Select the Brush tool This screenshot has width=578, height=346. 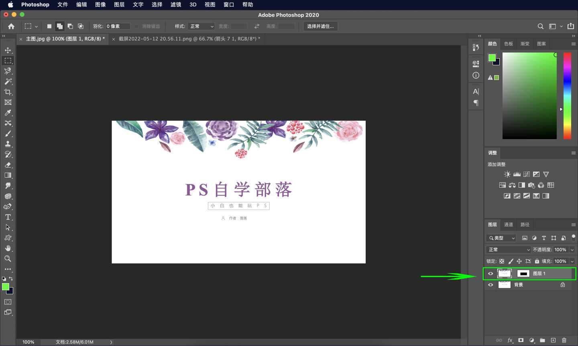tap(8, 134)
